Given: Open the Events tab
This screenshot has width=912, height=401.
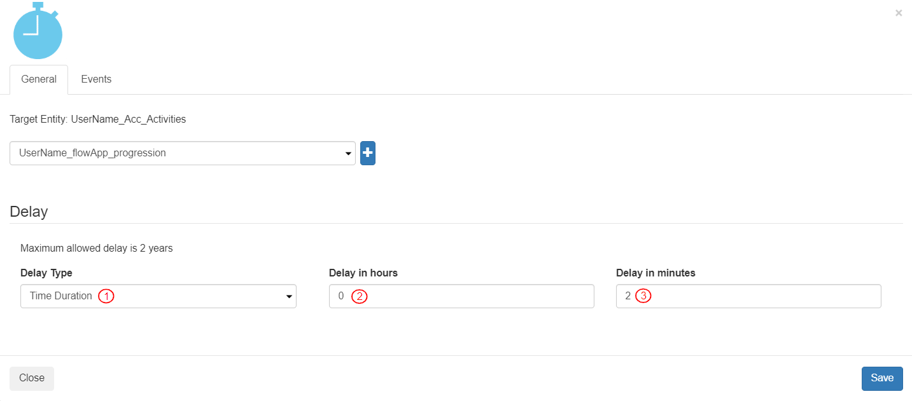Looking at the screenshot, I should tap(96, 79).
